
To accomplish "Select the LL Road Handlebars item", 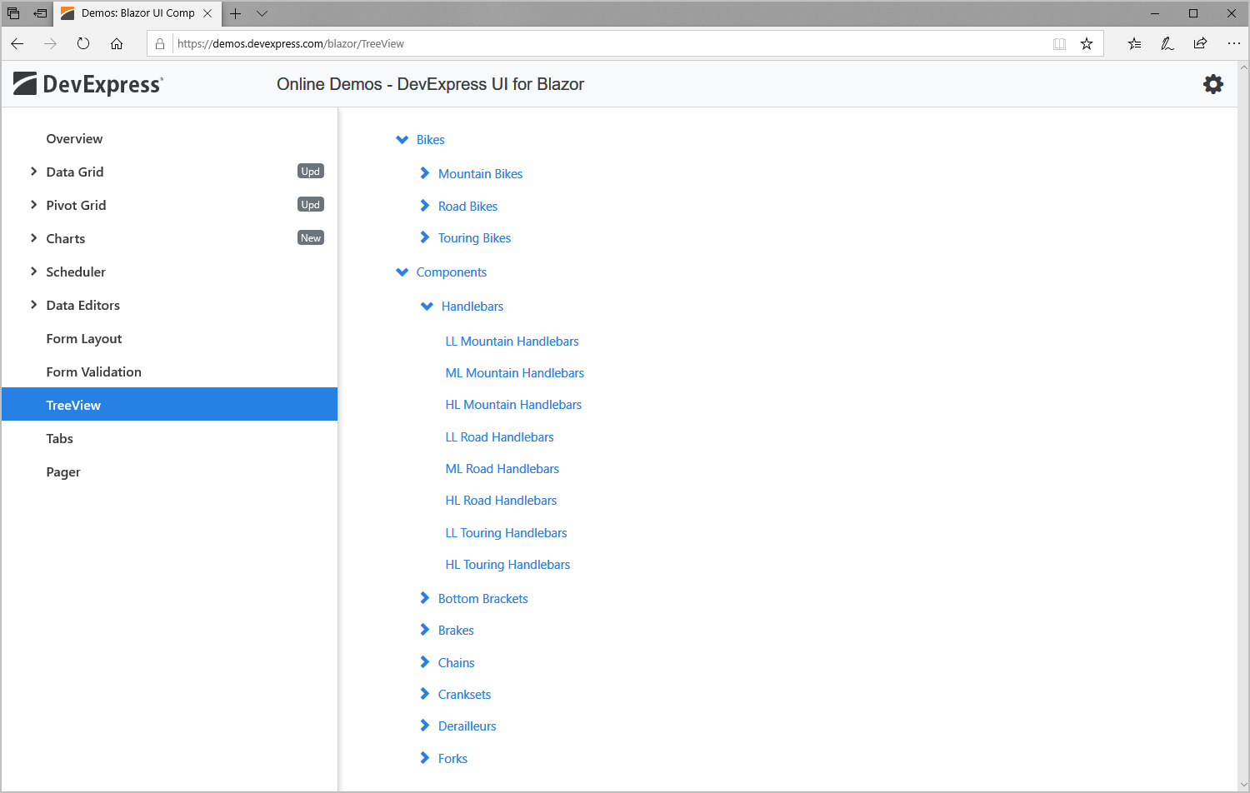I will point(499,437).
